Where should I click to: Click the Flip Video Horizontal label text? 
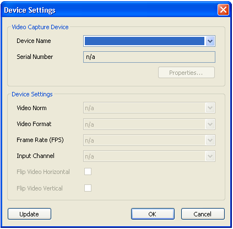43,172
